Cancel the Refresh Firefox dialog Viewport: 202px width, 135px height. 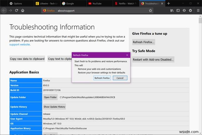pyautogui.click(x=120, y=78)
